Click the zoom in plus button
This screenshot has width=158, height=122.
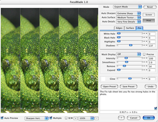coord(75,118)
